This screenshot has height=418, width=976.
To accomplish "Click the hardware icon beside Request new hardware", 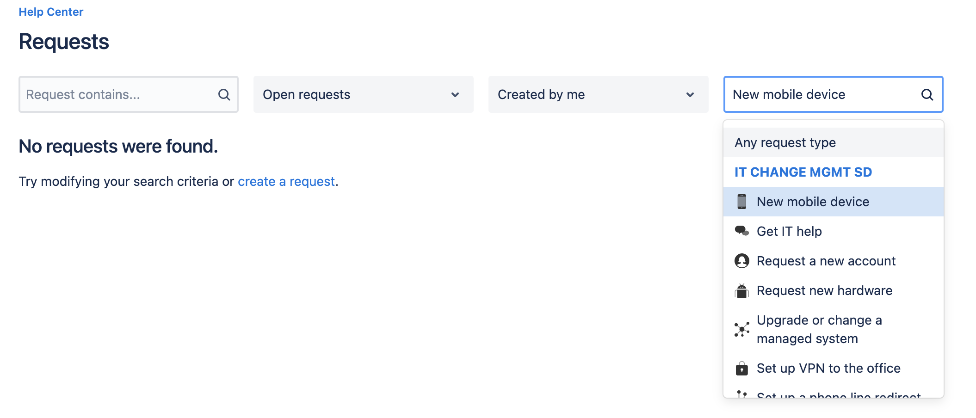I will click(741, 290).
